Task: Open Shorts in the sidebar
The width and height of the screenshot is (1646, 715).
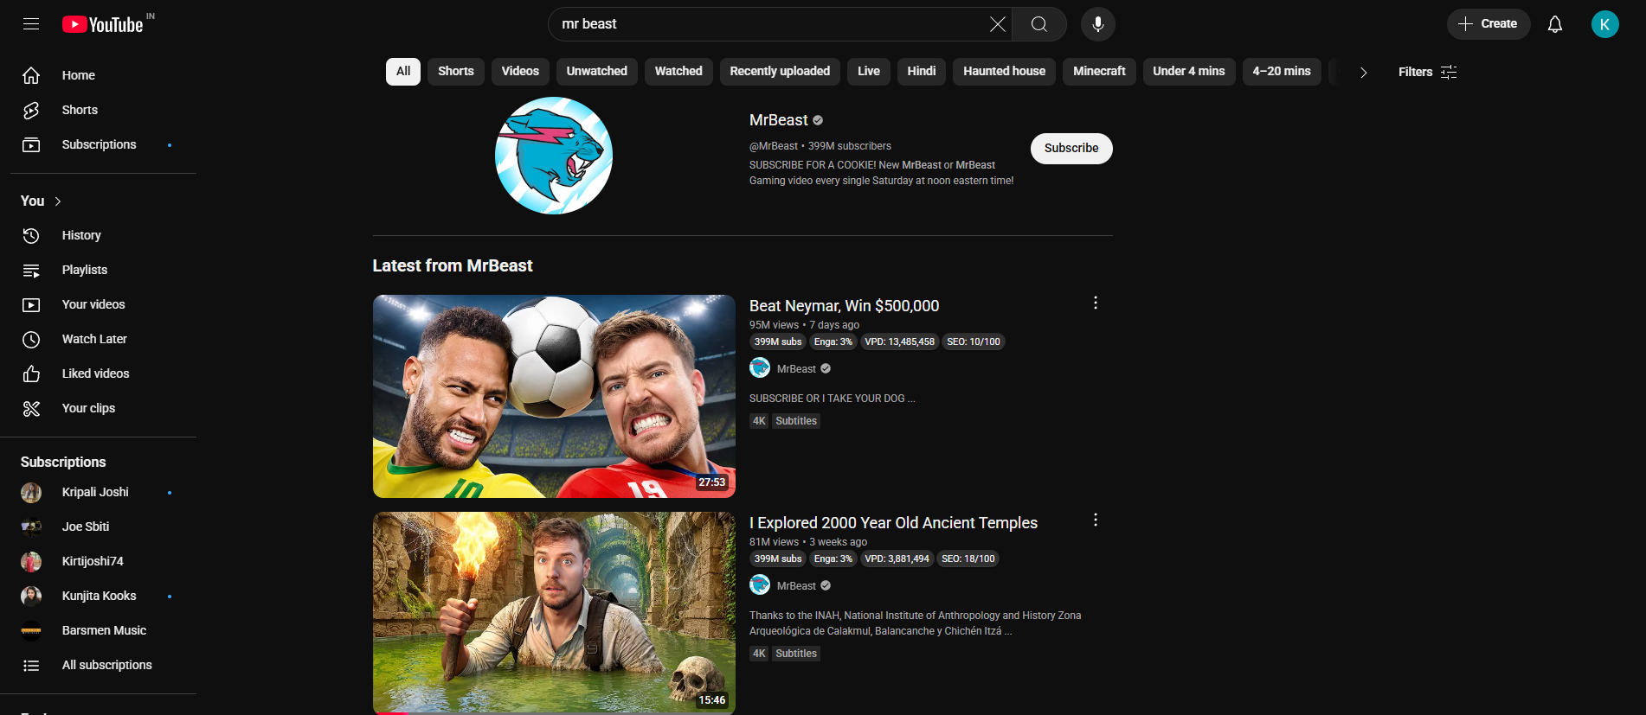Action: click(x=80, y=110)
